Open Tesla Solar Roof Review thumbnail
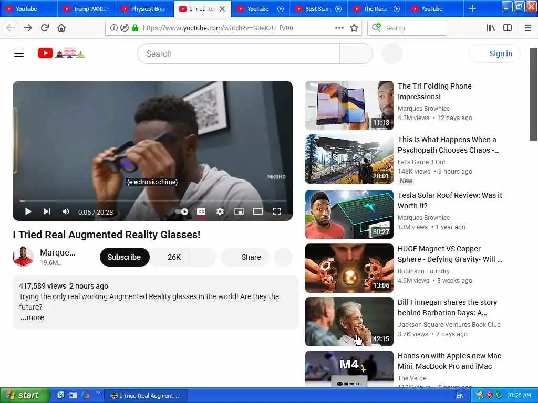 pos(349,214)
